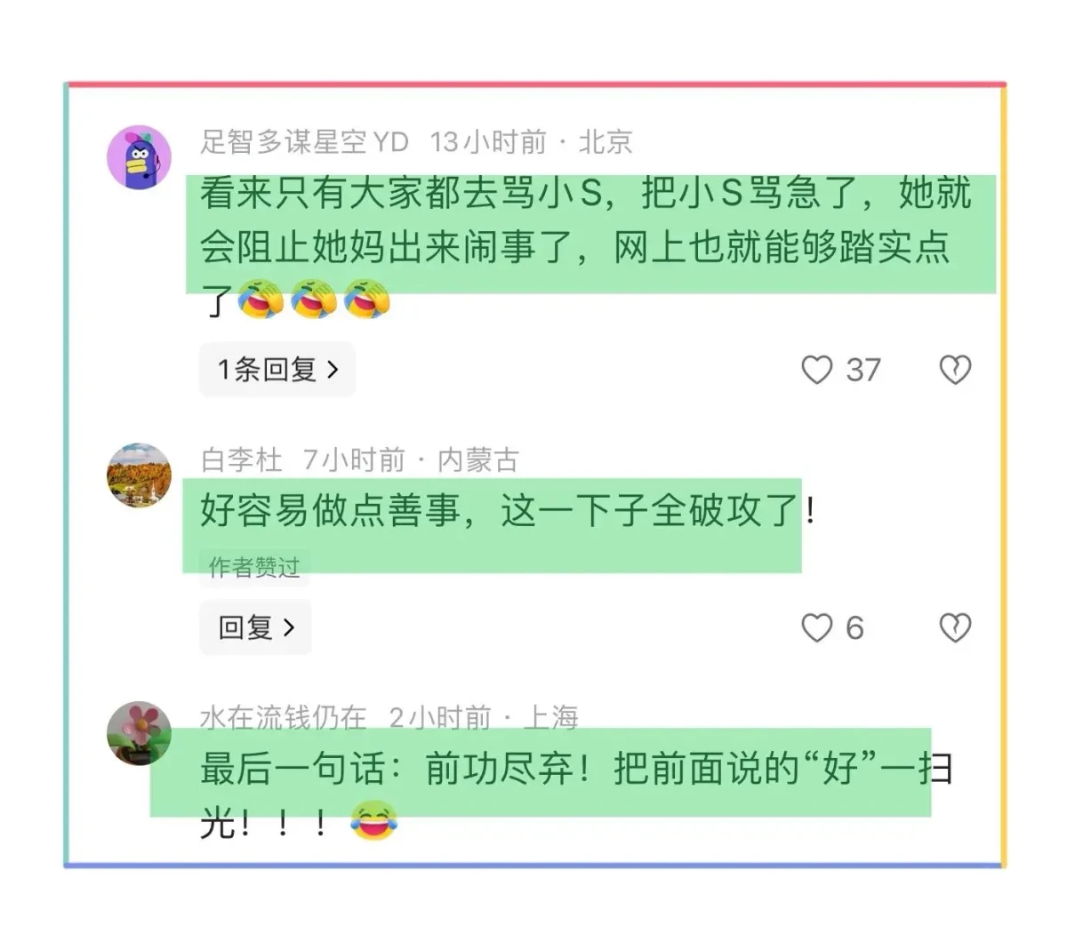
Task: Tap the like count 6
Action: 854,628
